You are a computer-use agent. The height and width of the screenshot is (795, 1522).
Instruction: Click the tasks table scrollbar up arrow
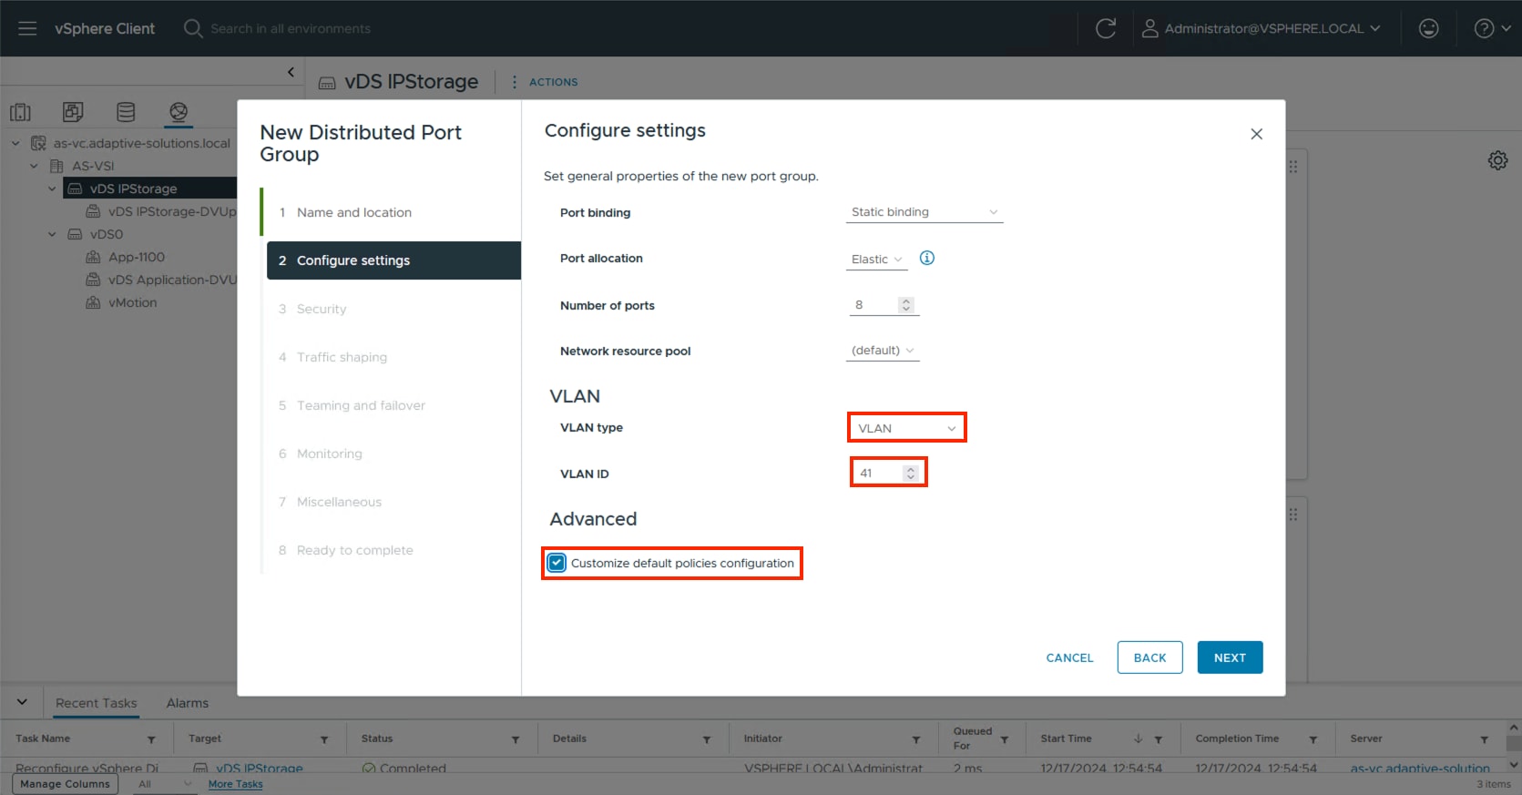[1514, 728]
